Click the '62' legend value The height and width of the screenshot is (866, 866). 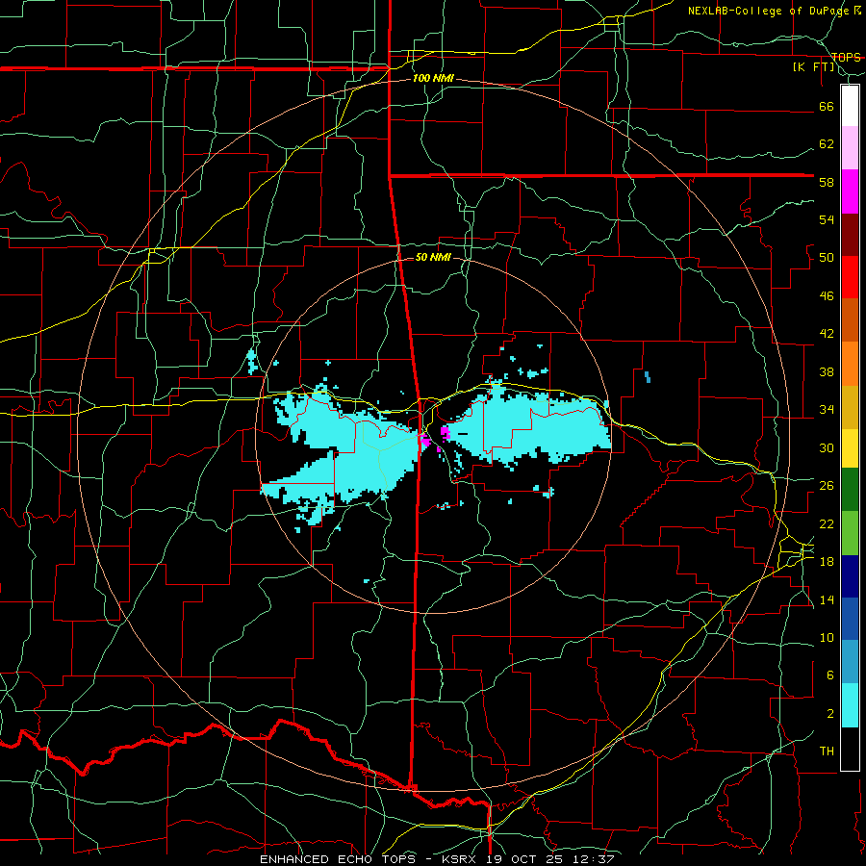(827, 143)
